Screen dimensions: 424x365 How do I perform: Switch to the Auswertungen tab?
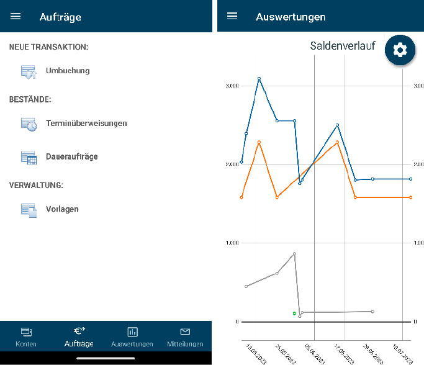pyautogui.click(x=132, y=336)
